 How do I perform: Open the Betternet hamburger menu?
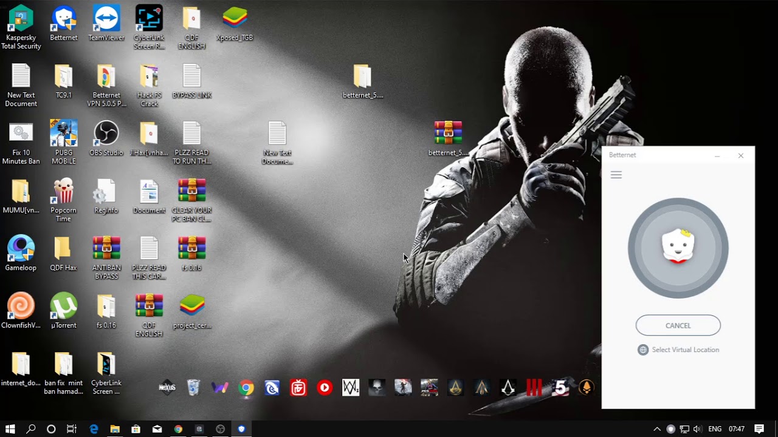(616, 175)
